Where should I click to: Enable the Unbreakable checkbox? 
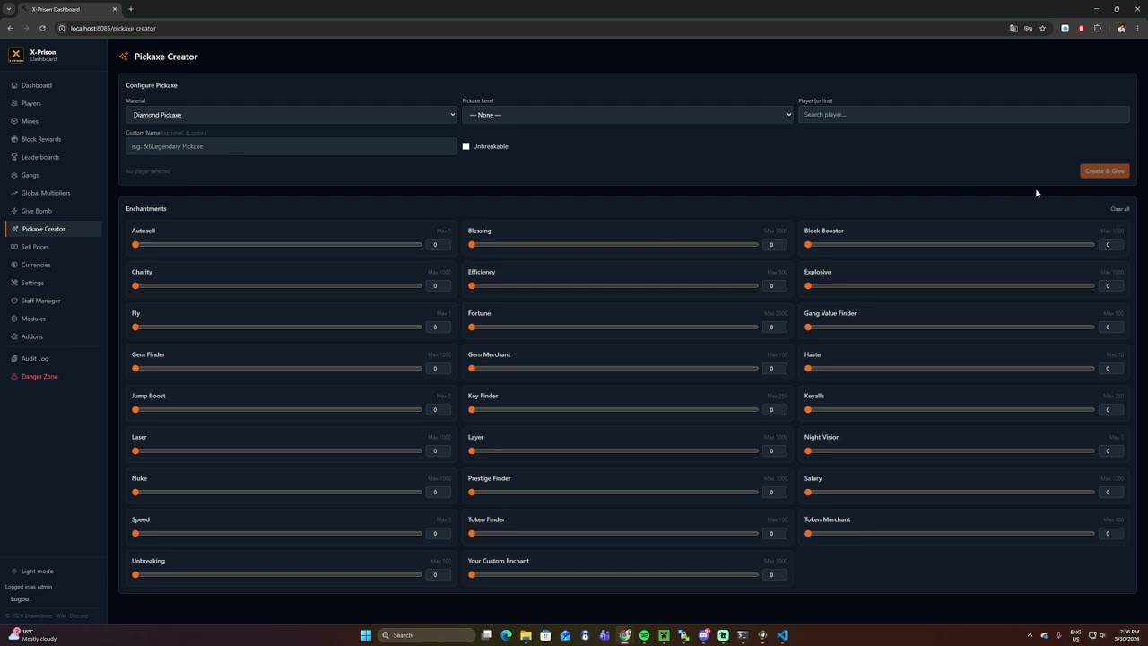(x=465, y=146)
